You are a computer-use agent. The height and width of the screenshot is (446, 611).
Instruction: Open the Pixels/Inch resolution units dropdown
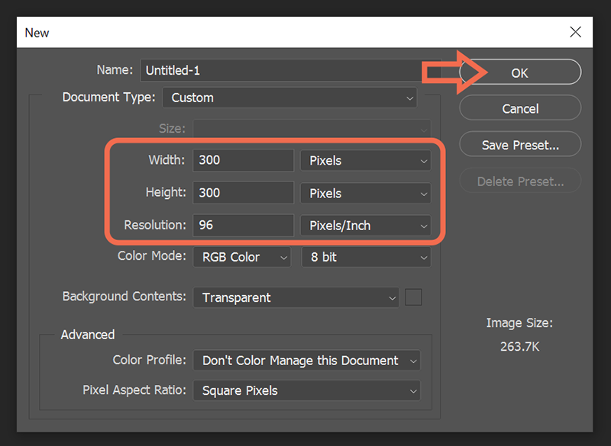tap(366, 226)
